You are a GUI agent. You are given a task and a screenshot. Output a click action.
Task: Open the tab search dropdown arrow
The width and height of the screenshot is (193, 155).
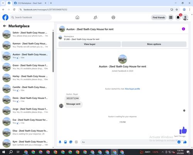[3, 3]
